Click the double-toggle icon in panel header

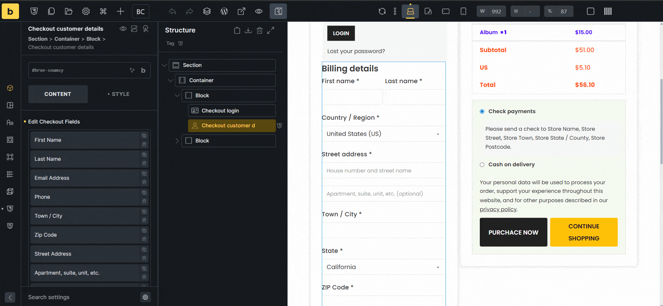(x=134, y=29)
